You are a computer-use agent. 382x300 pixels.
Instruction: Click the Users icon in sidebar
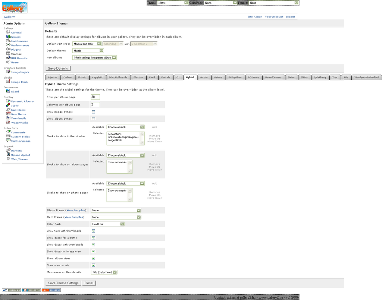click(x=8, y=62)
